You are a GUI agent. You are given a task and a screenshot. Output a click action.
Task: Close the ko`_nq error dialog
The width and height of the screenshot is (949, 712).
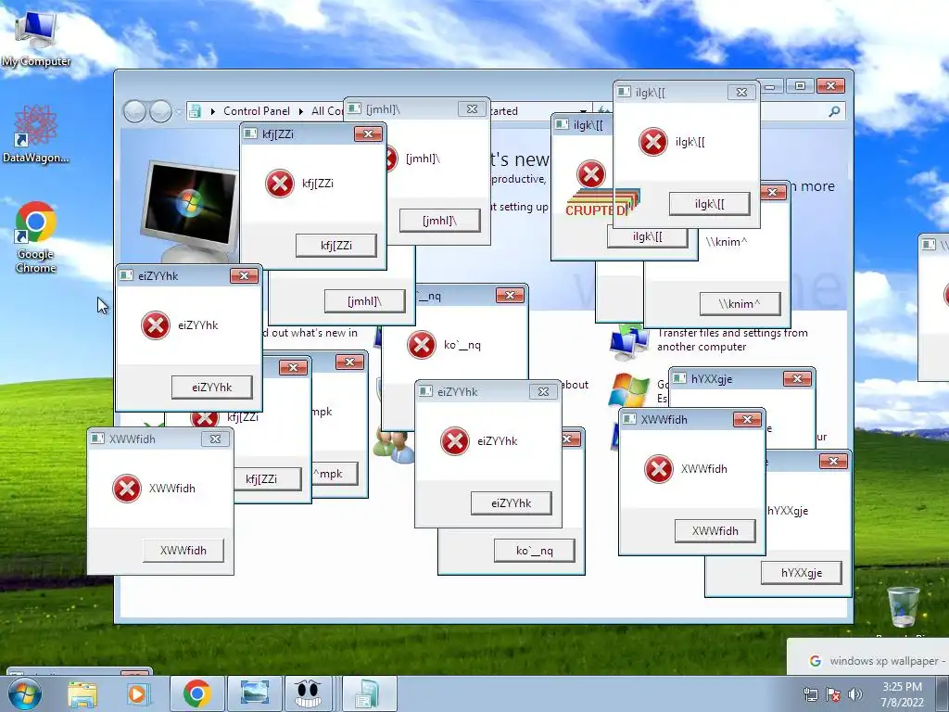point(510,296)
